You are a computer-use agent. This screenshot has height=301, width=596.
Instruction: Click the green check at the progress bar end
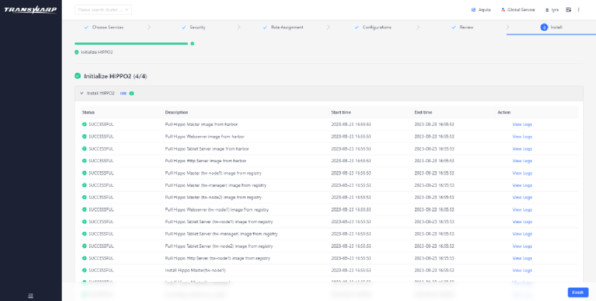[192, 44]
